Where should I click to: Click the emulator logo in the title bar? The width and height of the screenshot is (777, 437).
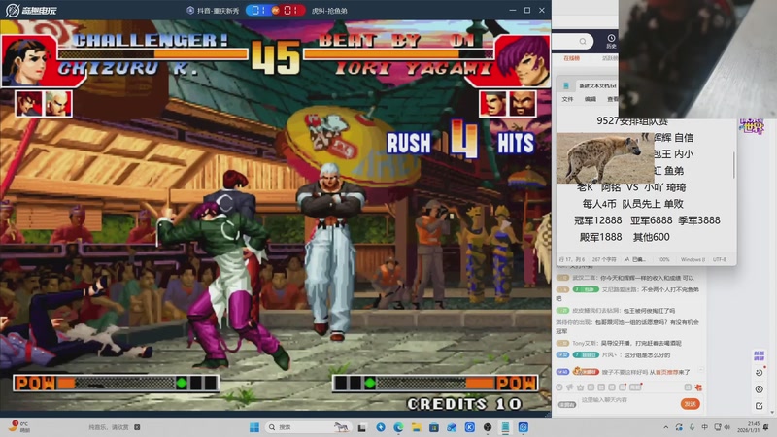[31, 10]
